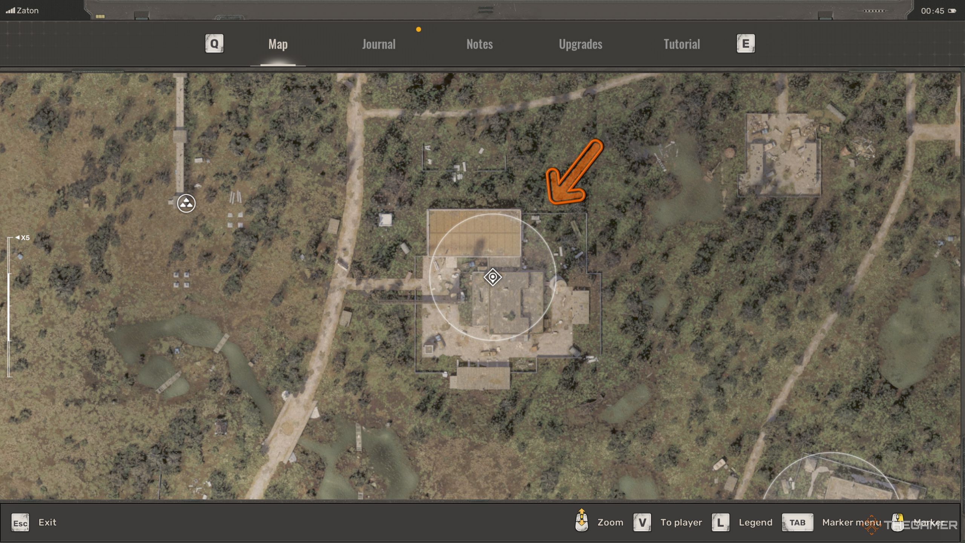965x543 pixels.
Task: Open the Upgrades panel
Action: 581,43
